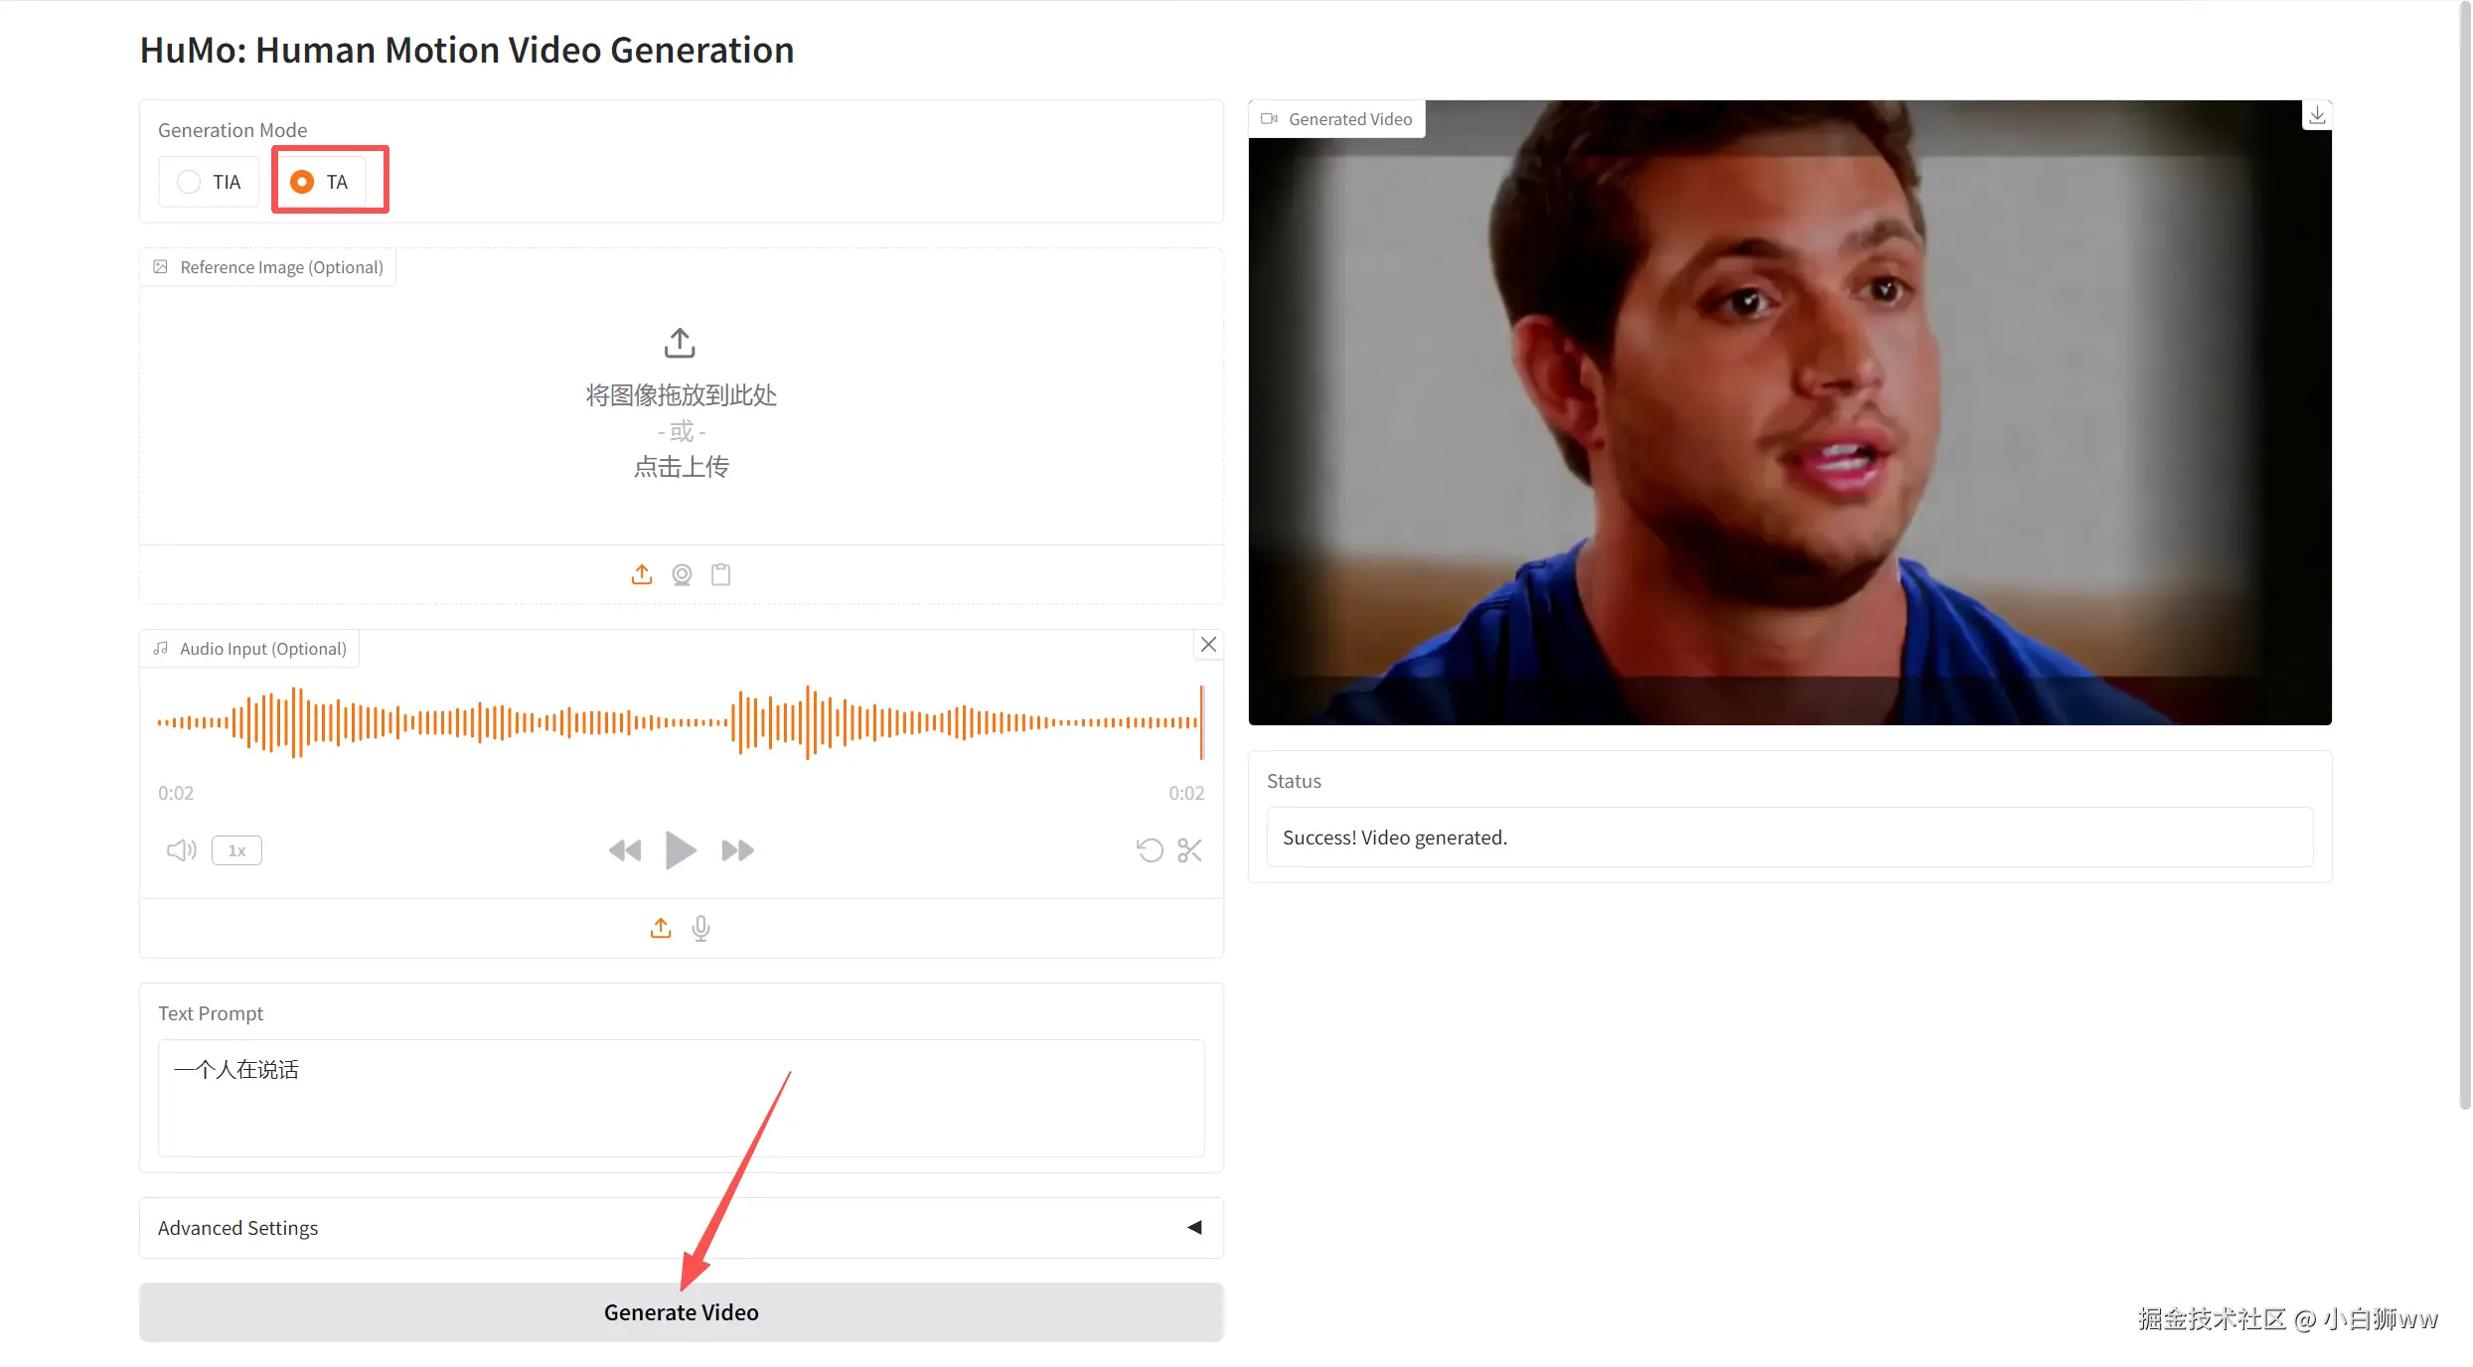Select TA generation mode
Image resolution: width=2473 pixels, height=1367 pixels.
302,182
